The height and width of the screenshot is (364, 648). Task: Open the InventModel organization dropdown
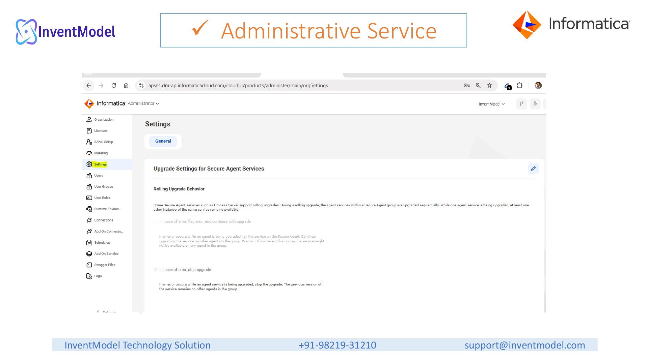coord(492,104)
